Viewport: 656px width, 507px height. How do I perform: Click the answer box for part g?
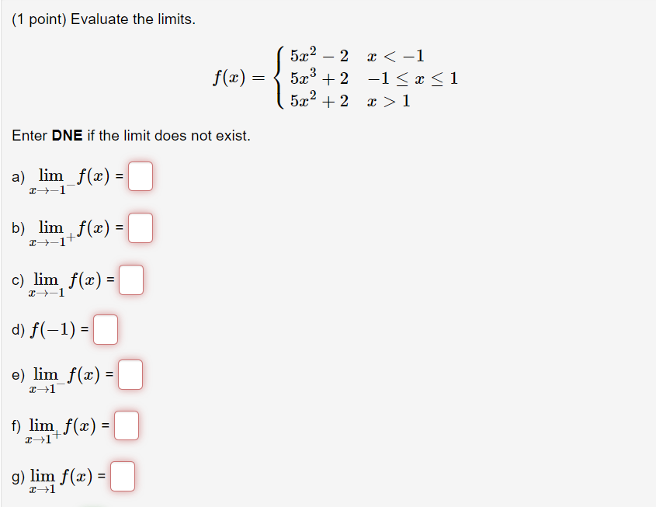[122, 476]
